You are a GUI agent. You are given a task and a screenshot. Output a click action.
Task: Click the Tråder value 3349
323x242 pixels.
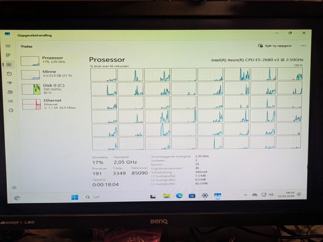pos(119,173)
